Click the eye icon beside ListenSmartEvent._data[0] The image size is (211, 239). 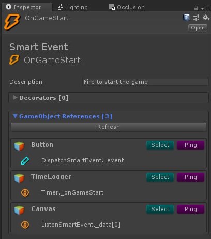tap(25, 225)
